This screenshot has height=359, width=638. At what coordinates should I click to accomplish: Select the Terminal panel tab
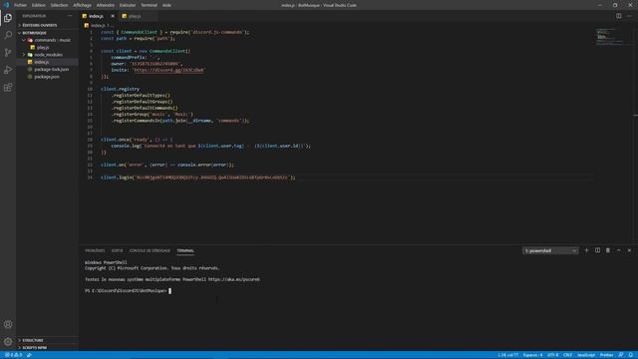click(185, 250)
